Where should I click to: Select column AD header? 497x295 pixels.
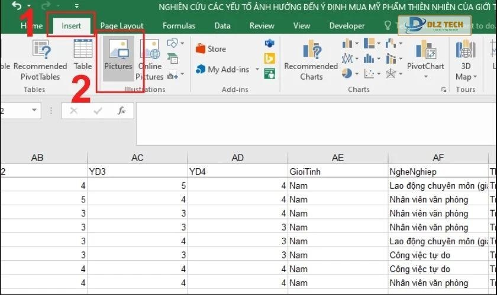238,158
